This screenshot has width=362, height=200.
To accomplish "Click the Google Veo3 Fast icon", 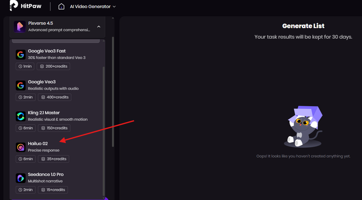I will (x=20, y=55).
